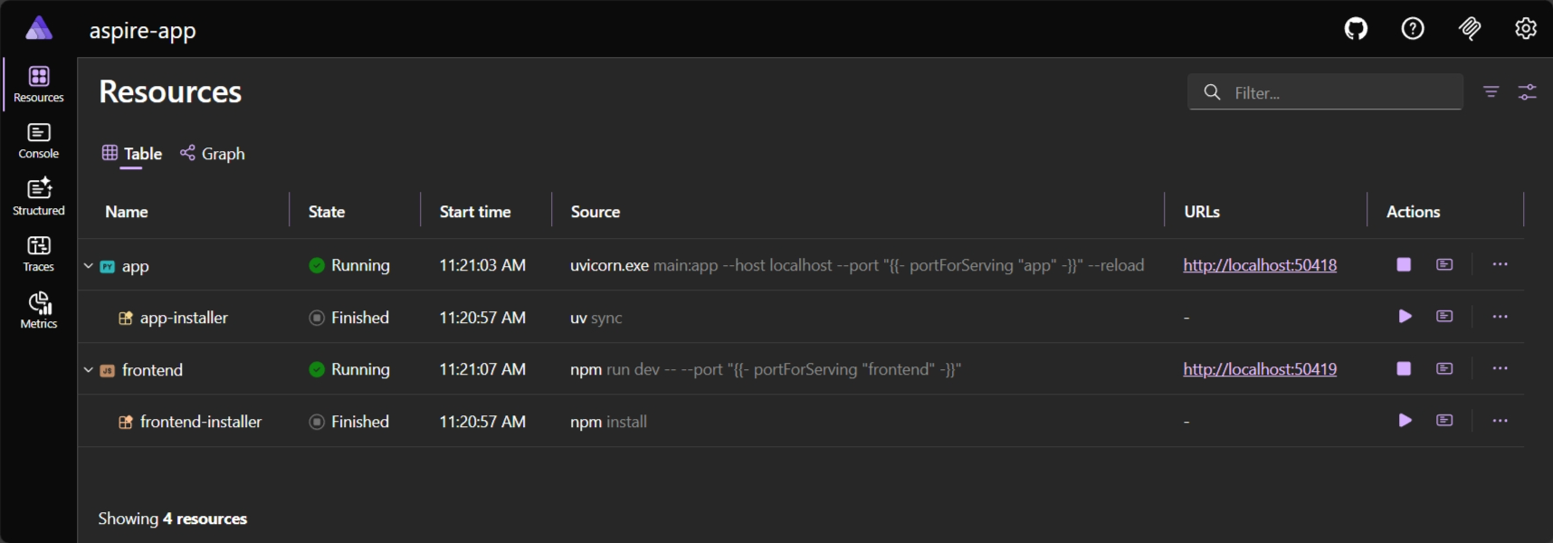Open the Metrics page in sidebar
This screenshot has height=543, width=1553.
[x=39, y=310]
